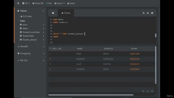Expand the StudentTable chevron
174x98 pixels.
pyautogui.click(x=43, y=36)
